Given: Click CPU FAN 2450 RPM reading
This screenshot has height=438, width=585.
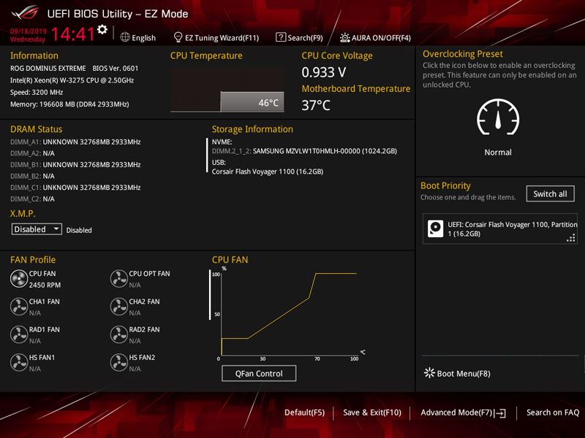Looking at the screenshot, I should 45,285.
